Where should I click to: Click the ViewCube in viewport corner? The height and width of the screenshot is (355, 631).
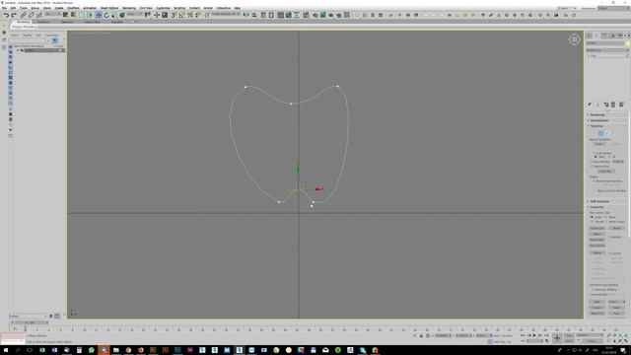574,39
